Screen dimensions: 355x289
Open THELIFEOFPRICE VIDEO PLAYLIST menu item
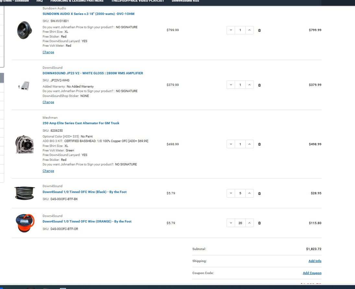[x=138, y=1]
